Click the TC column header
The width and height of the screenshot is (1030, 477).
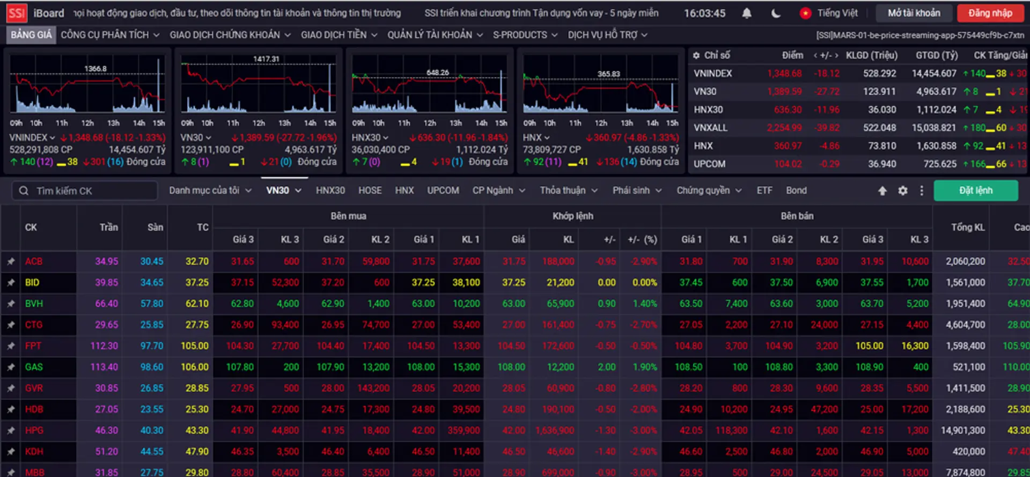(x=203, y=228)
